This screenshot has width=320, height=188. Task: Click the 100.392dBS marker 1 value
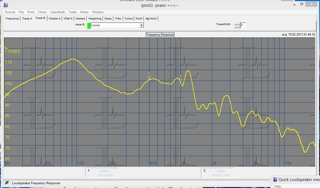click(x=105, y=175)
